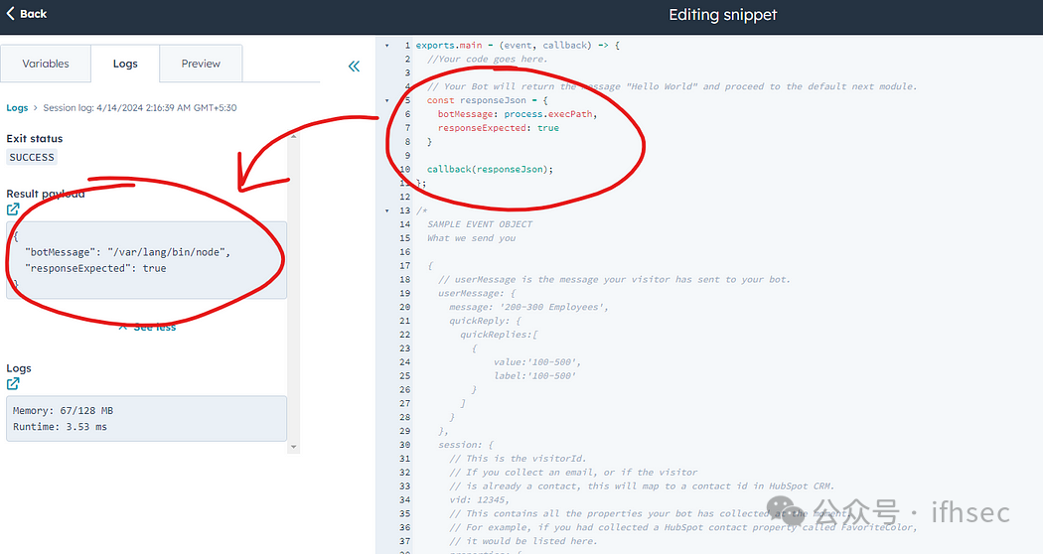
Task: Click the Exit status heading
Action: [35, 138]
